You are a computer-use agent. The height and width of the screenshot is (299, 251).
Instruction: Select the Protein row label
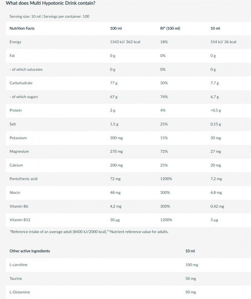(16, 110)
